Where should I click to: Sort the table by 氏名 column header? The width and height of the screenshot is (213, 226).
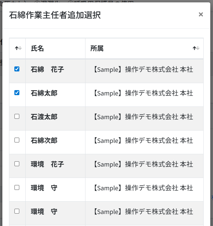(37, 48)
